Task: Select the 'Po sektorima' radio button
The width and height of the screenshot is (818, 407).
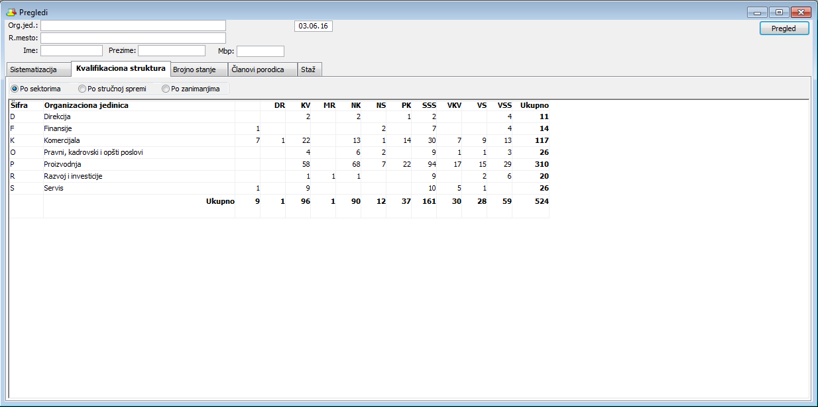Action: (15, 89)
